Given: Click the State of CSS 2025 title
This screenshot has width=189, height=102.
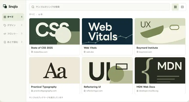Looking at the screenshot, I should (x=42, y=48).
